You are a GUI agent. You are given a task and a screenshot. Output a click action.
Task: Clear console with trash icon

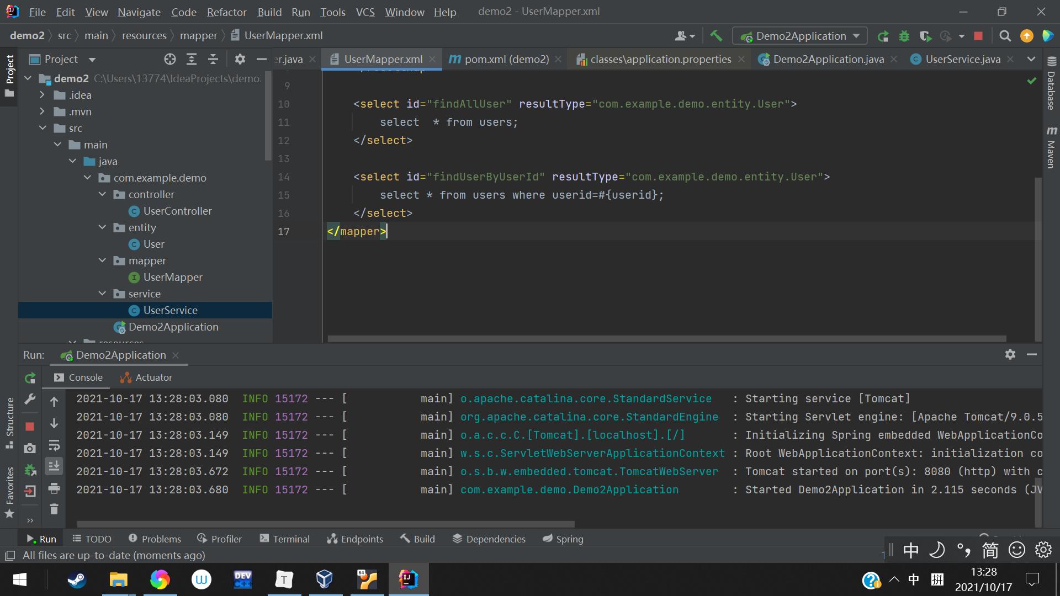click(x=54, y=509)
